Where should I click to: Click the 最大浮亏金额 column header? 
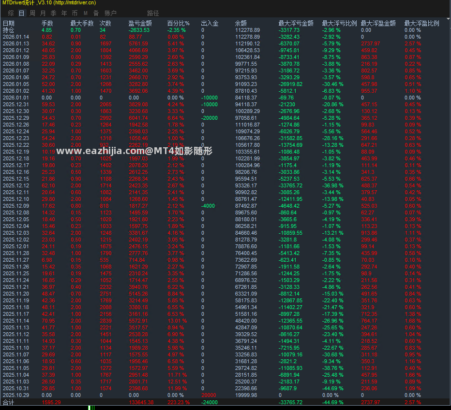point(296,23)
